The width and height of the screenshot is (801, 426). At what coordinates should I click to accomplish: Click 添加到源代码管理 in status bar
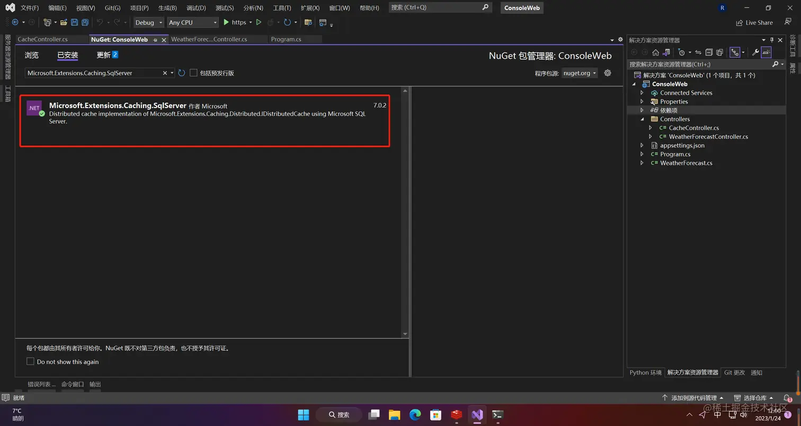[693, 398]
